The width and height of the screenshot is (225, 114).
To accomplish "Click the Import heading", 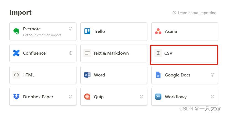I will point(21,13).
